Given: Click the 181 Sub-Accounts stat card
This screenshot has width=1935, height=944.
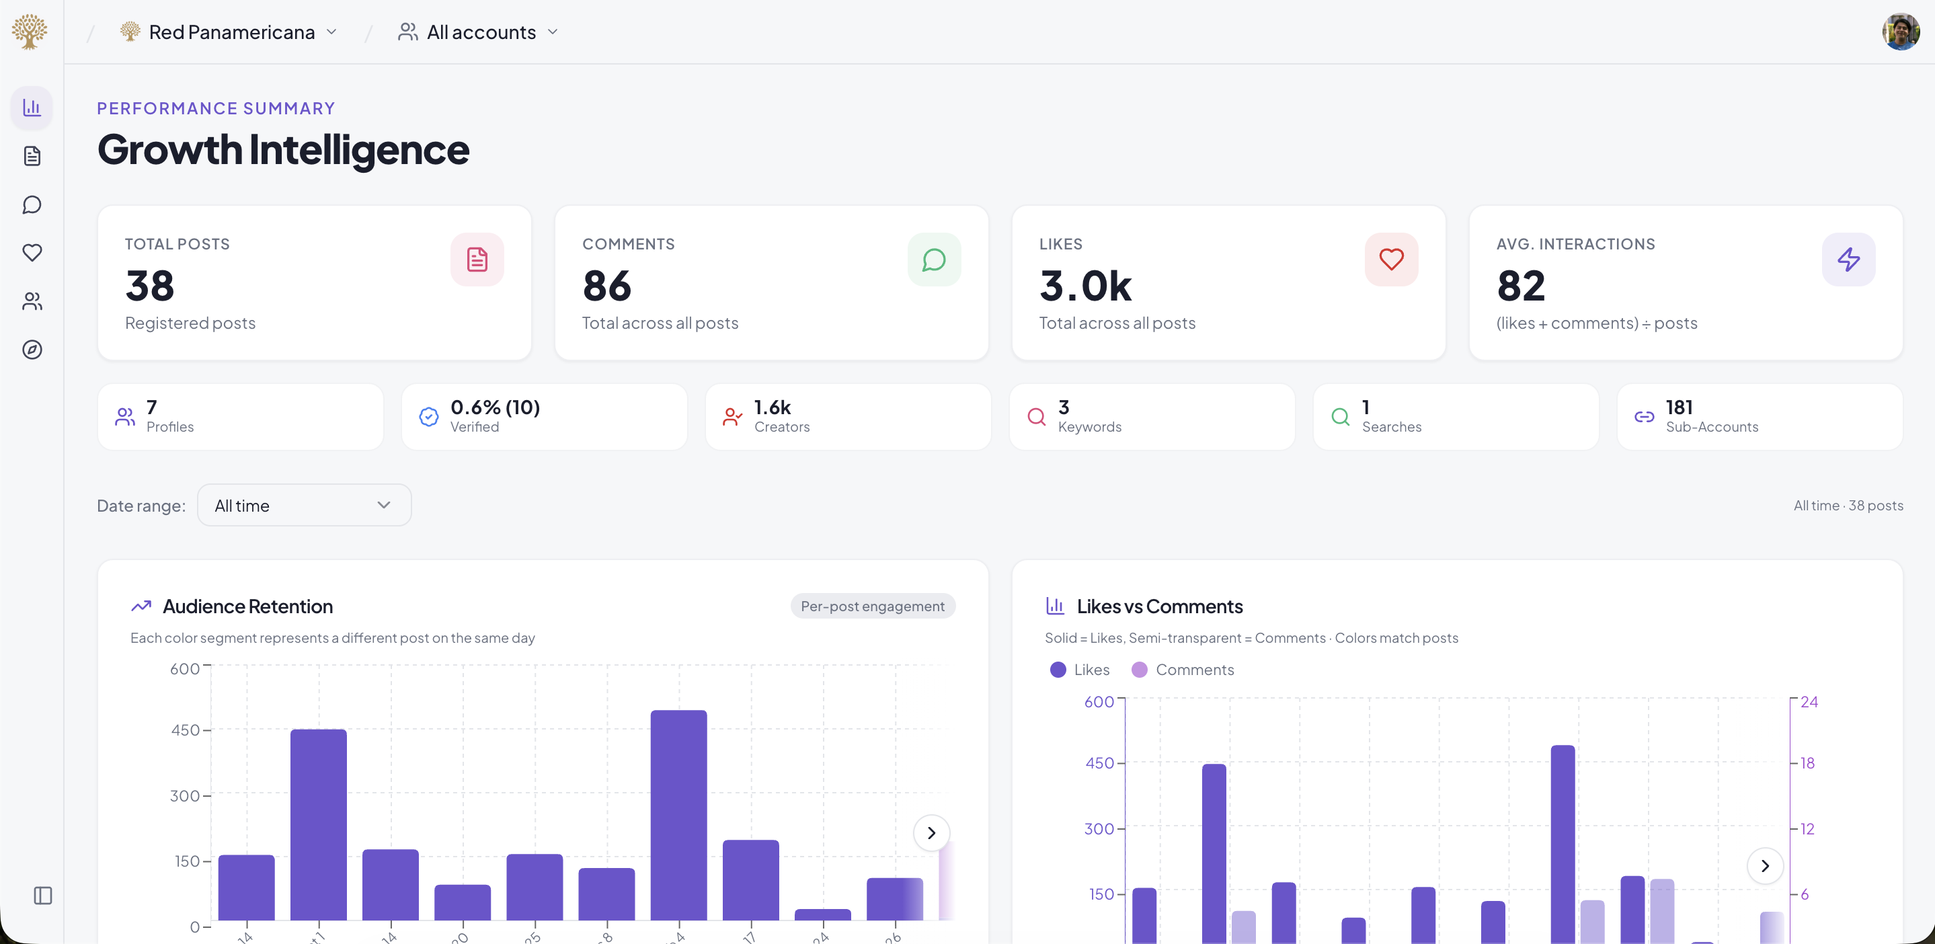Looking at the screenshot, I should click(1760, 417).
